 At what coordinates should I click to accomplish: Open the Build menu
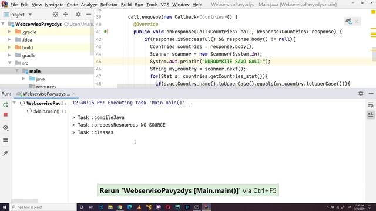click(x=126, y=5)
